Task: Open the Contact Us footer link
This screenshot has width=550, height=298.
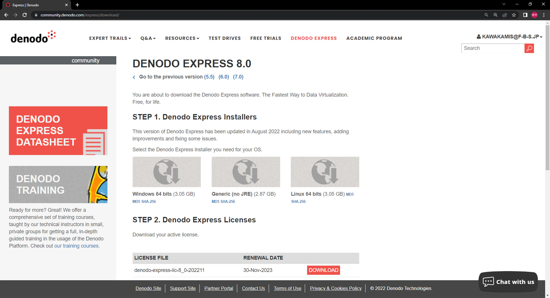Action: [254, 288]
